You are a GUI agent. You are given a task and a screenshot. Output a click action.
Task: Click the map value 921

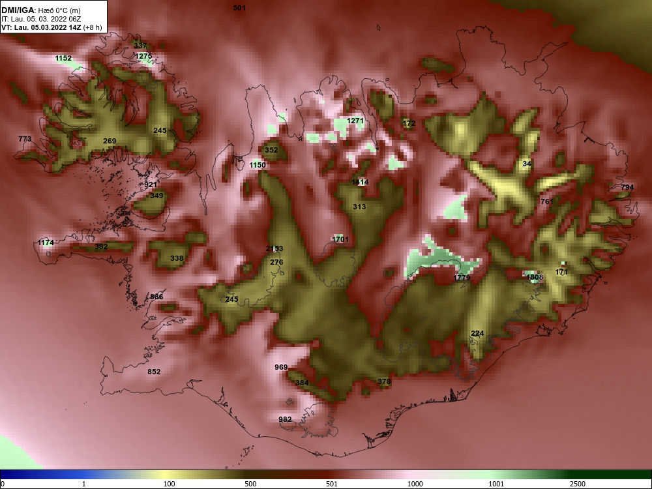pyautogui.click(x=151, y=185)
